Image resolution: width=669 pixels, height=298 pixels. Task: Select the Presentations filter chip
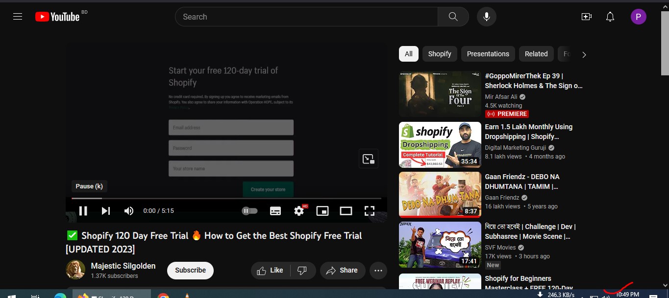pyautogui.click(x=488, y=54)
